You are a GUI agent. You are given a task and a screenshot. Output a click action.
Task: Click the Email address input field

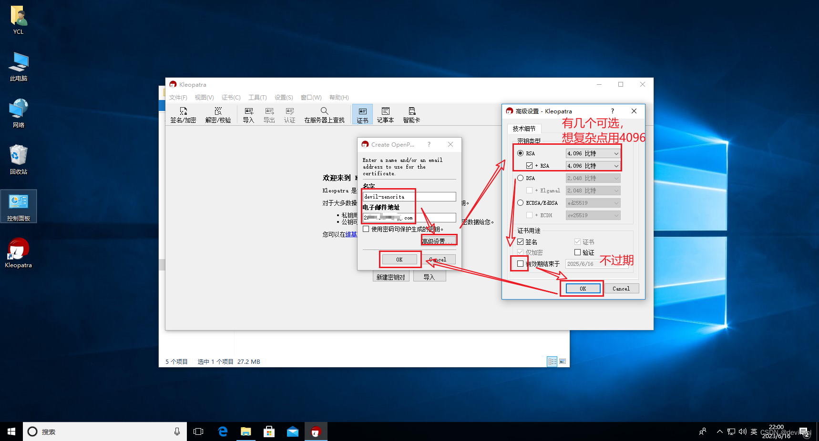[x=409, y=218]
